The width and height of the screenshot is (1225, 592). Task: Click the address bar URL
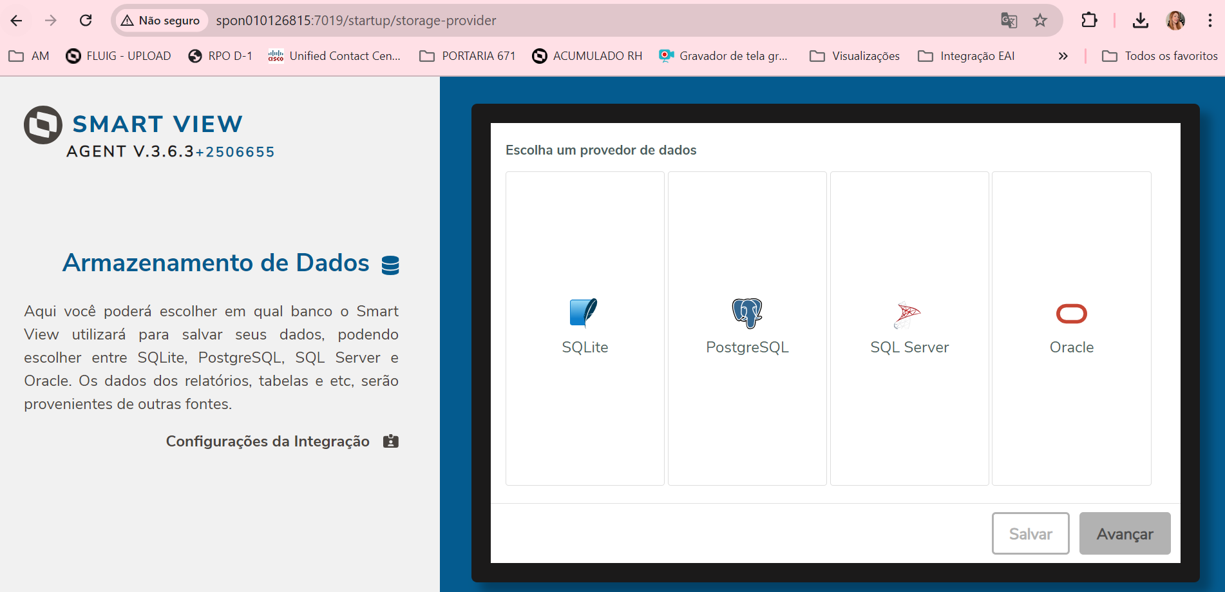coord(356,21)
